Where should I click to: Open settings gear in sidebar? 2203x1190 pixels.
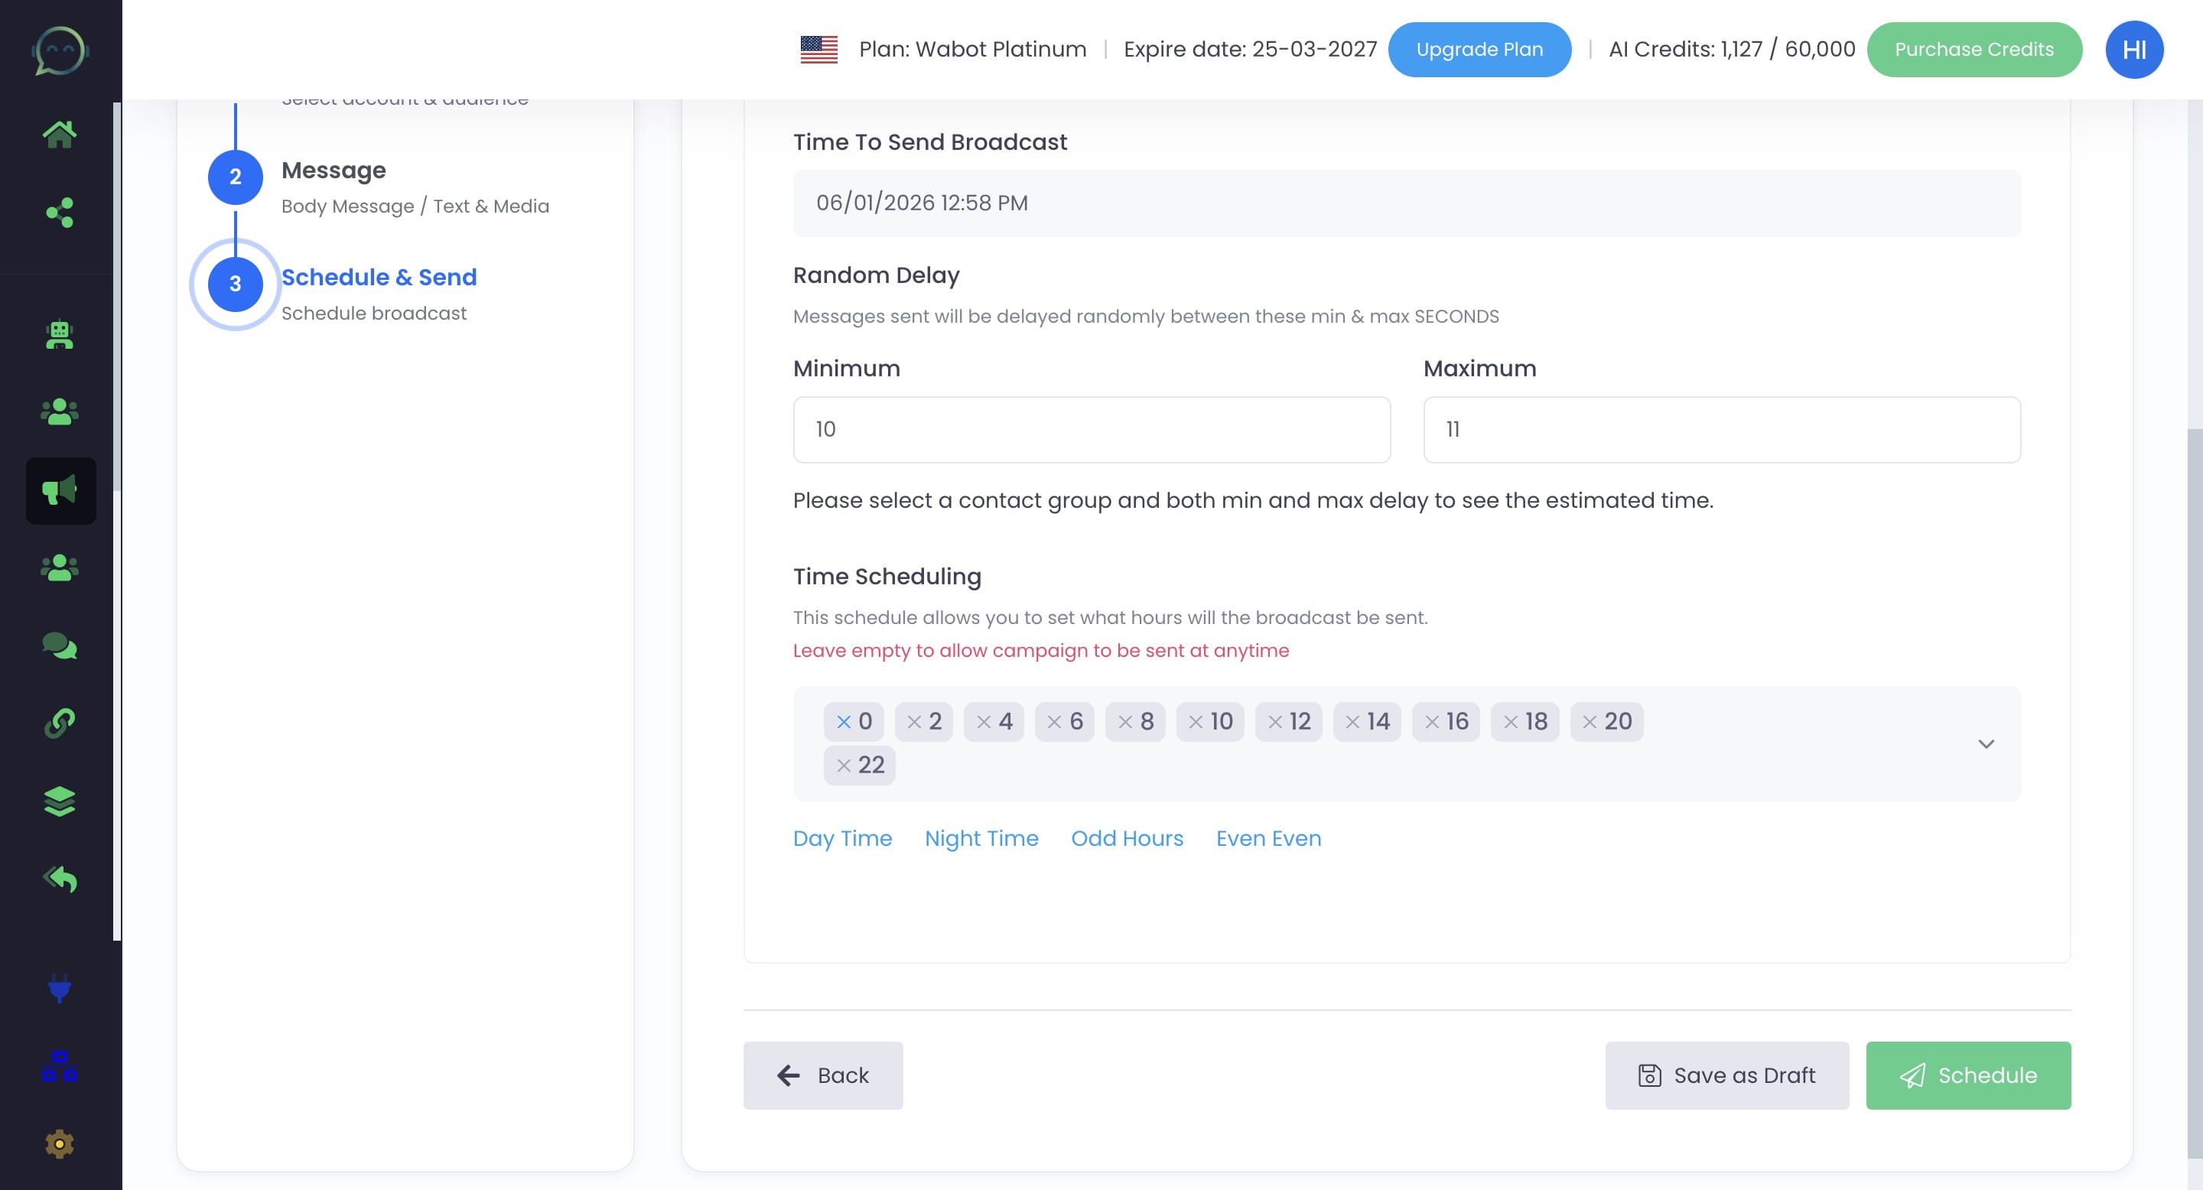pyautogui.click(x=60, y=1144)
